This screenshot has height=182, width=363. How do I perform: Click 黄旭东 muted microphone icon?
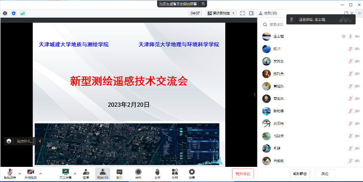(350, 86)
